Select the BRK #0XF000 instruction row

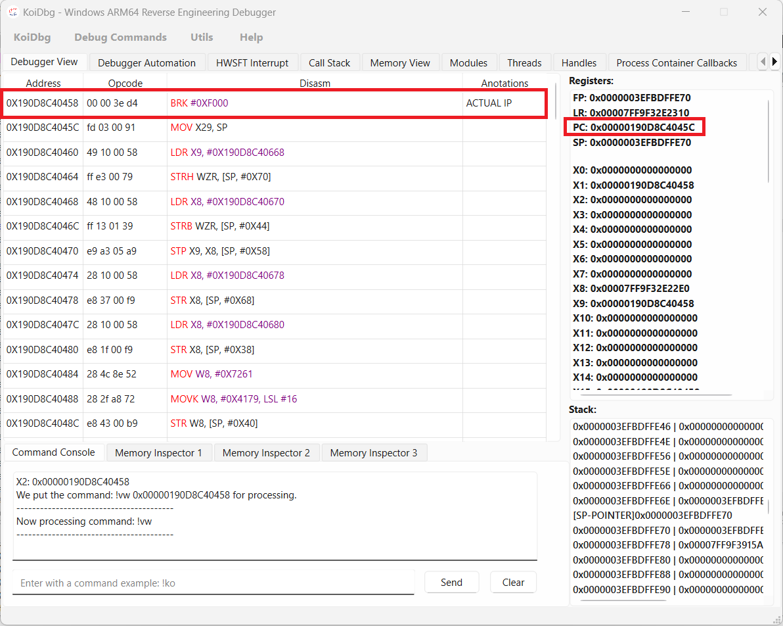tap(275, 103)
